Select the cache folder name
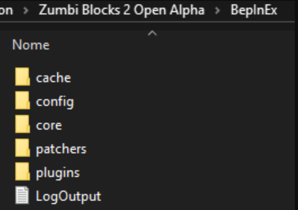Image resolution: width=298 pixels, height=210 pixels. pos(53,78)
